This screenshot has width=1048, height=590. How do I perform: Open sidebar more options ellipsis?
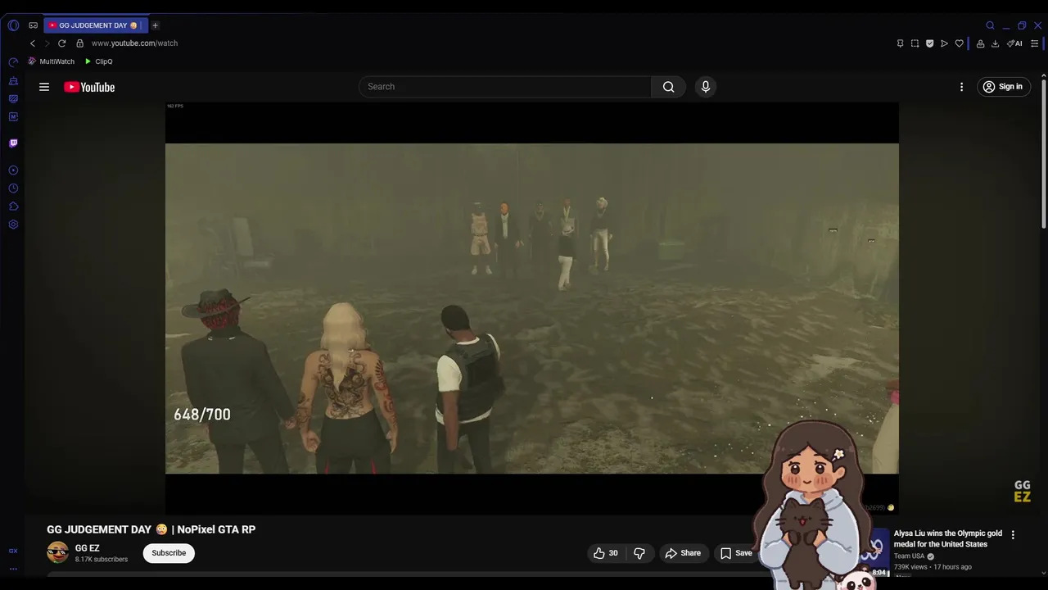13,569
